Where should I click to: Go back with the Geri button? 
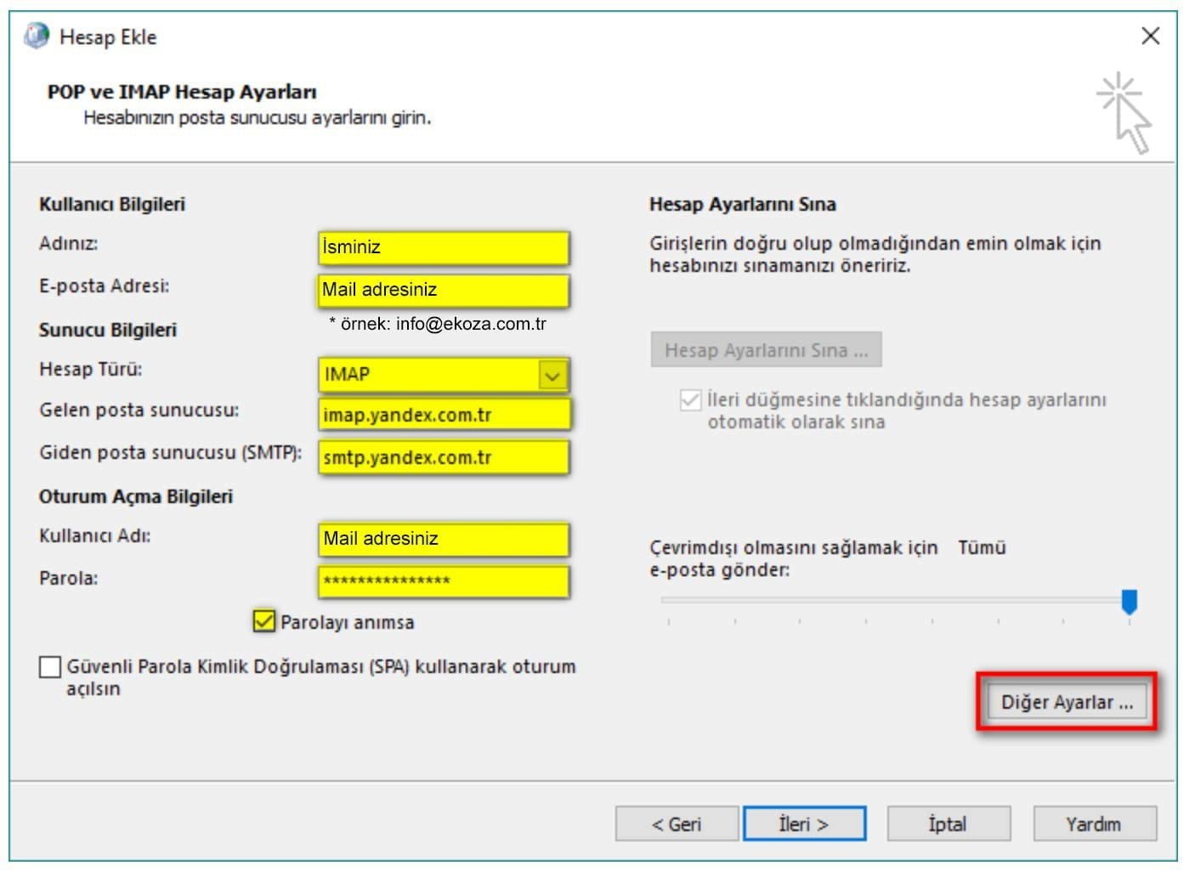[677, 823]
